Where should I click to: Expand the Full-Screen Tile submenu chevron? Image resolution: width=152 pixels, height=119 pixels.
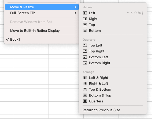click(75, 13)
